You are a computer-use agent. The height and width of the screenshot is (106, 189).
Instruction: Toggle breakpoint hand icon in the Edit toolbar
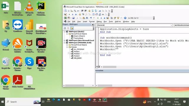point(89,11)
